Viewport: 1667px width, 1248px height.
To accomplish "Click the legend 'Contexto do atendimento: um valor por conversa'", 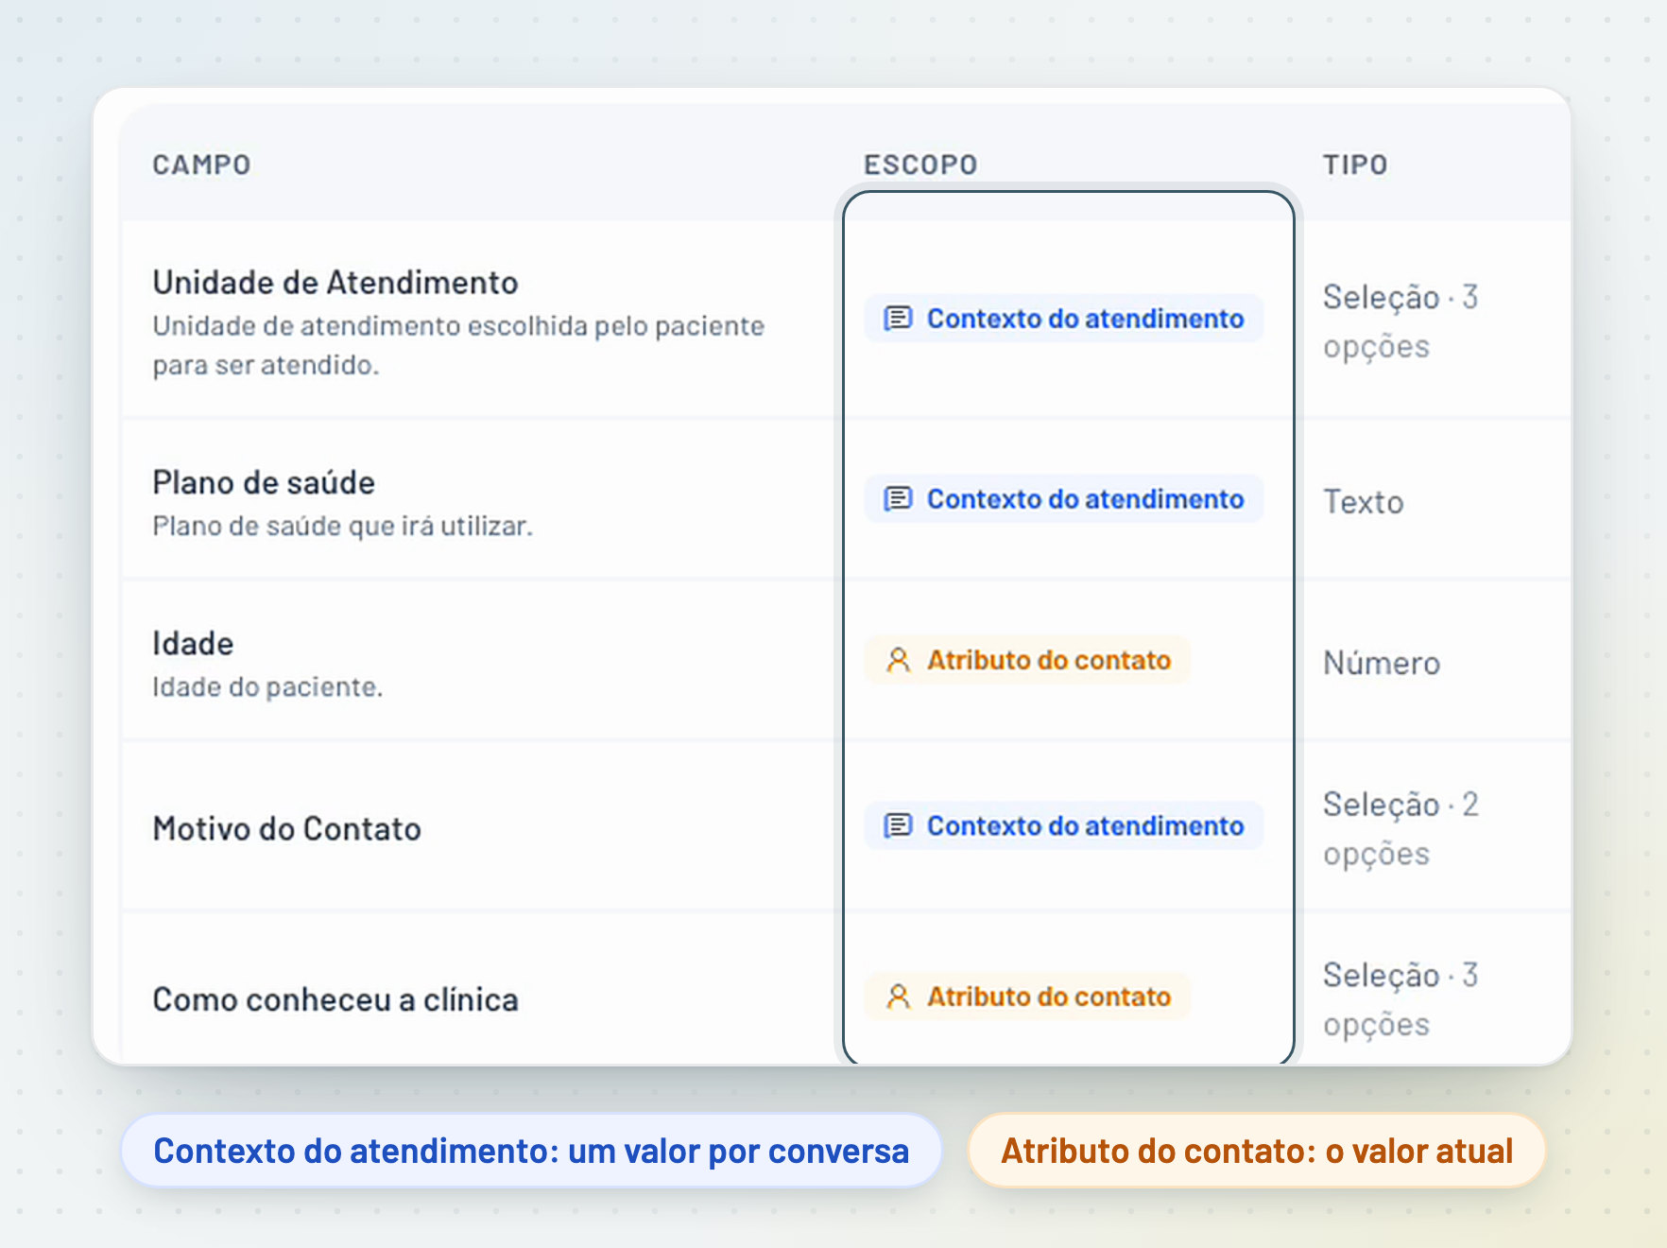I will tap(531, 1151).
